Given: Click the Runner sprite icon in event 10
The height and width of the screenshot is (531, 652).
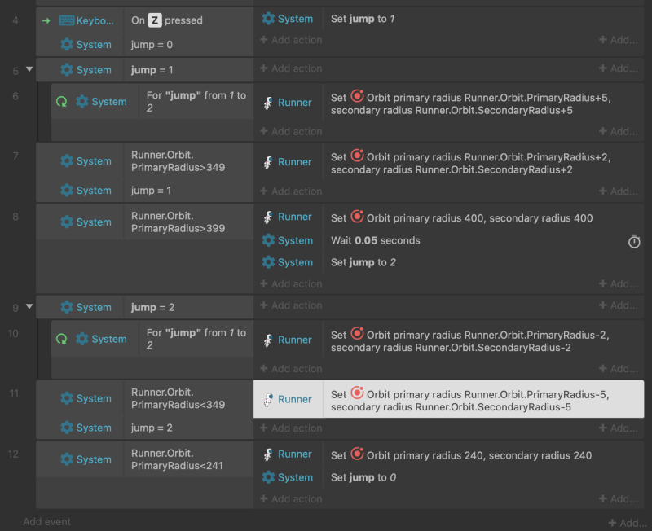Looking at the screenshot, I should 268,340.
